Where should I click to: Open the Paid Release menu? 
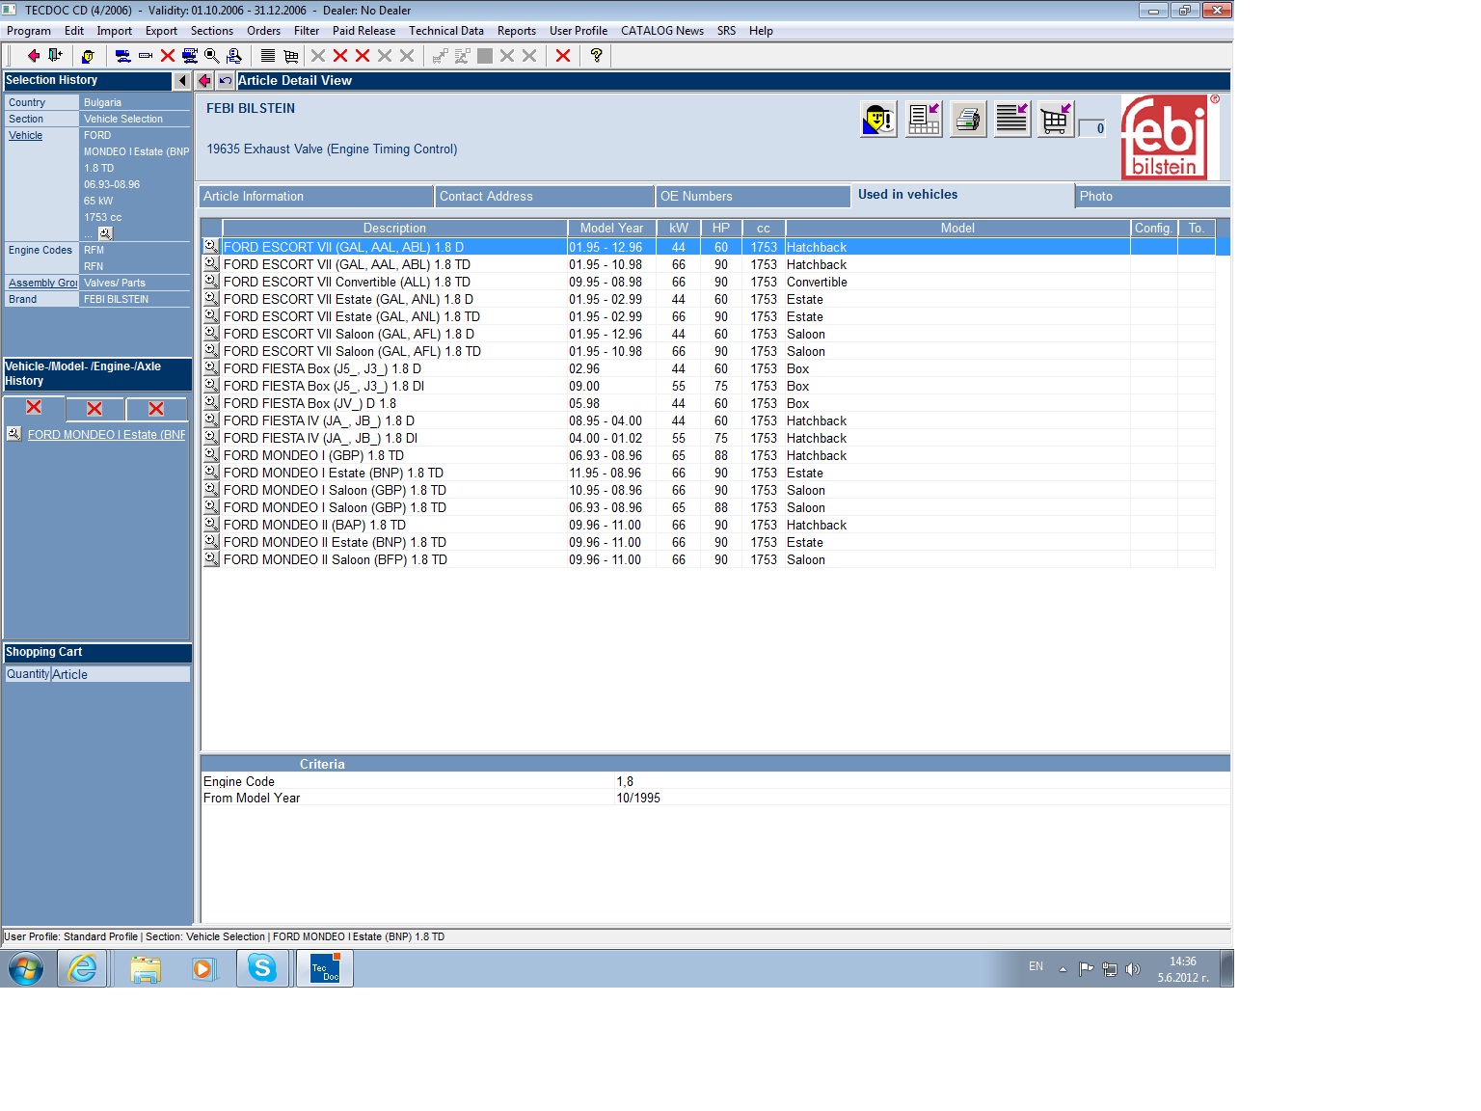[x=364, y=31]
